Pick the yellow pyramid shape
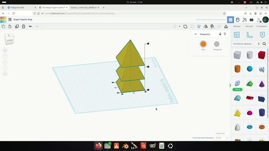The width and height of the screenshot is (269, 151). click(x=237, y=113)
